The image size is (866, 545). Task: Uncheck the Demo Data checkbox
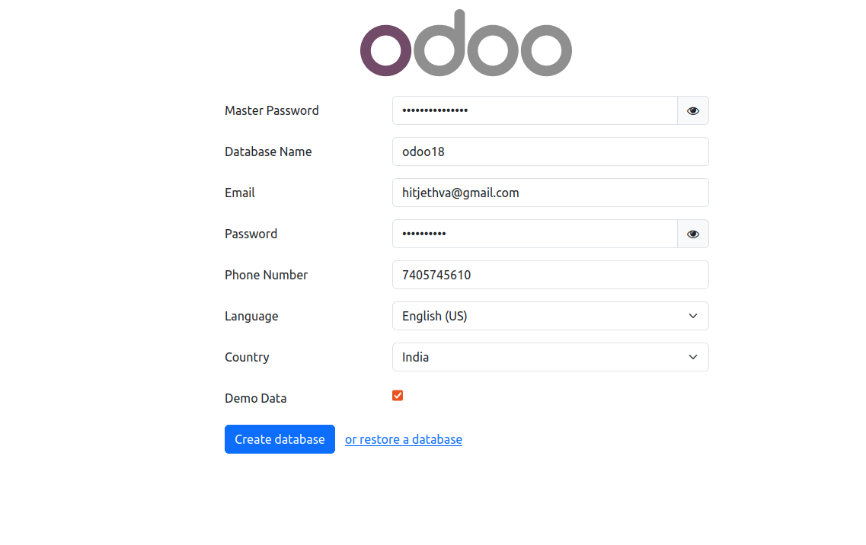[398, 395]
